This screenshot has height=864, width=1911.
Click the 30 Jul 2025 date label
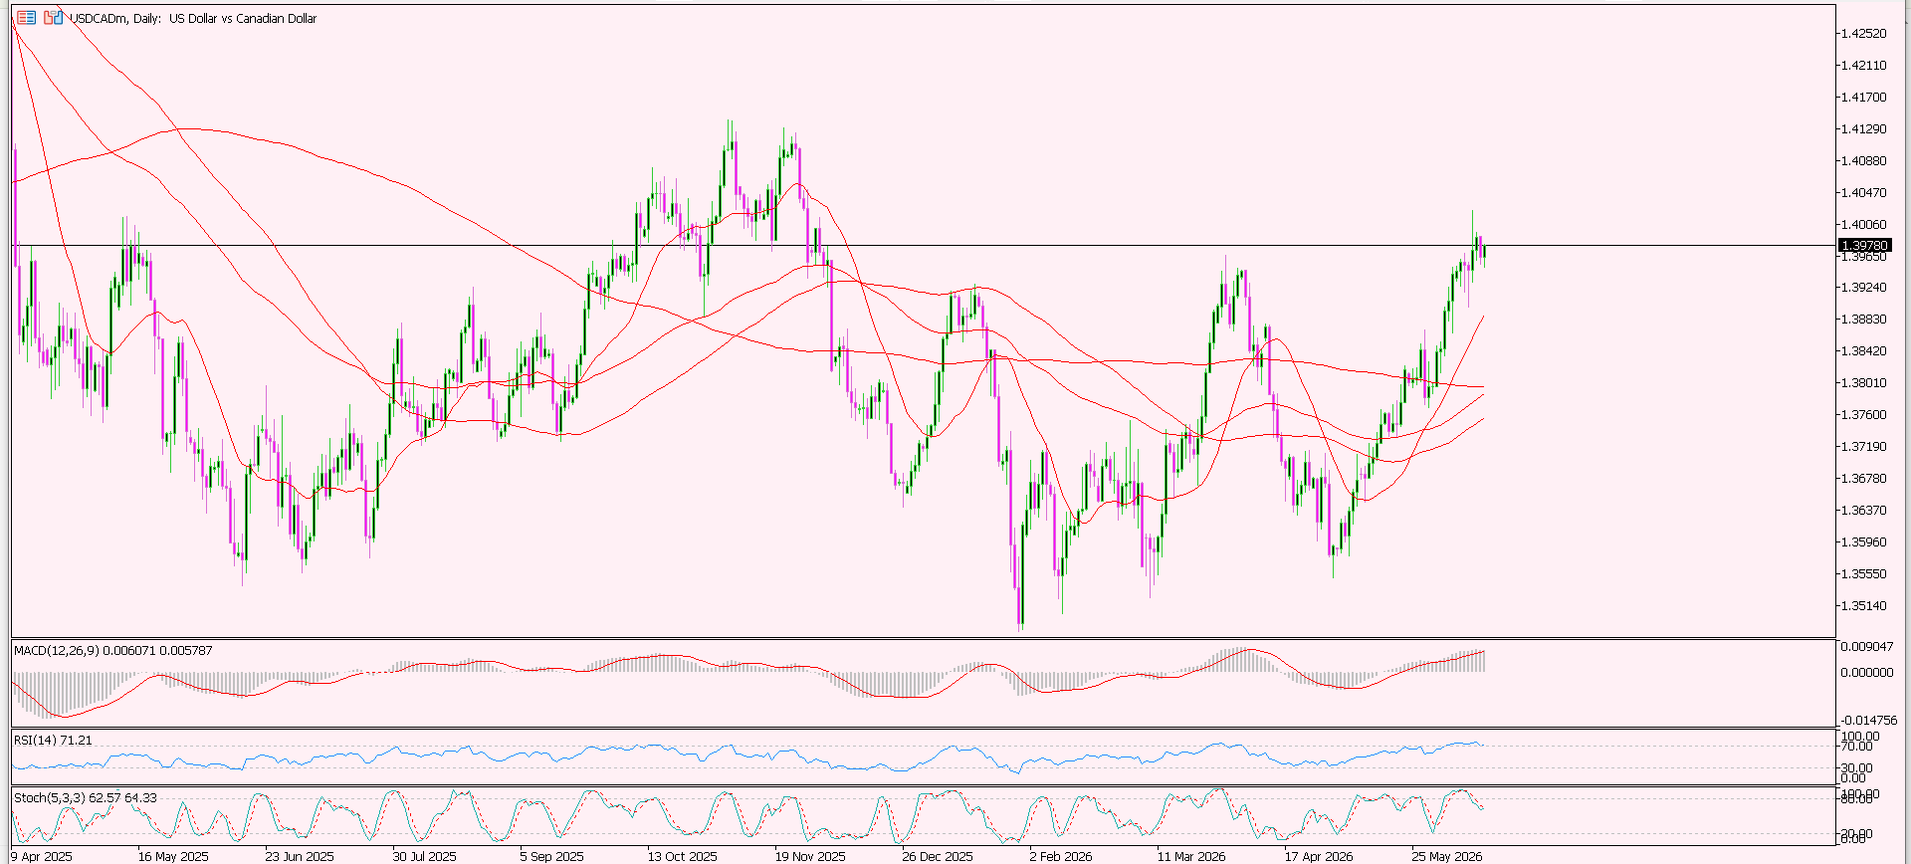pos(425,856)
